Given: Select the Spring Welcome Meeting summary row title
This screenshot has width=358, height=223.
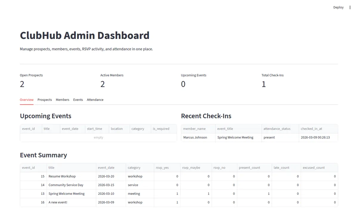Looking at the screenshot, I should coord(71,194).
